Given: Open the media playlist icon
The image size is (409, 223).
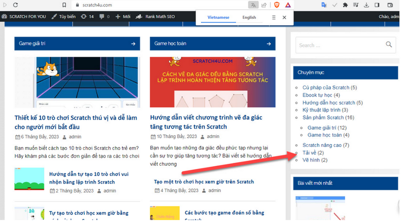Looking at the screenshot, I should [x=356, y=5].
